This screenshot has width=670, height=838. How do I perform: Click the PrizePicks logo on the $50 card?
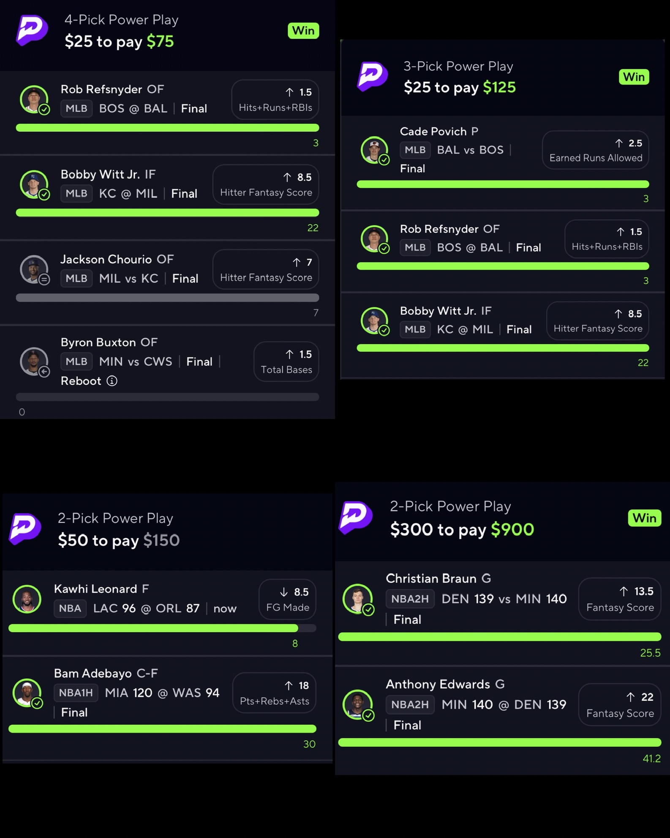point(25,529)
